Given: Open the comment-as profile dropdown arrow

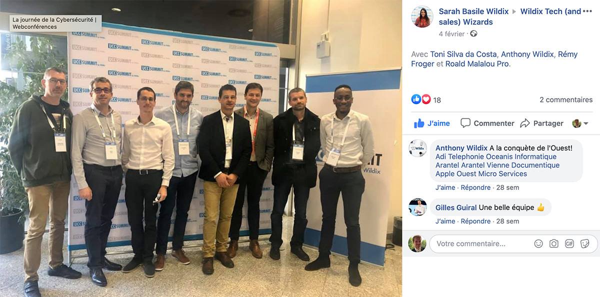Looking at the screenshot, I should pyautogui.click(x=580, y=123).
